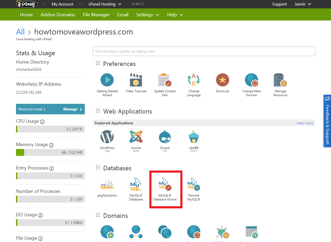Click the Support link
The image size is (331, 242).
click(280, 4)
